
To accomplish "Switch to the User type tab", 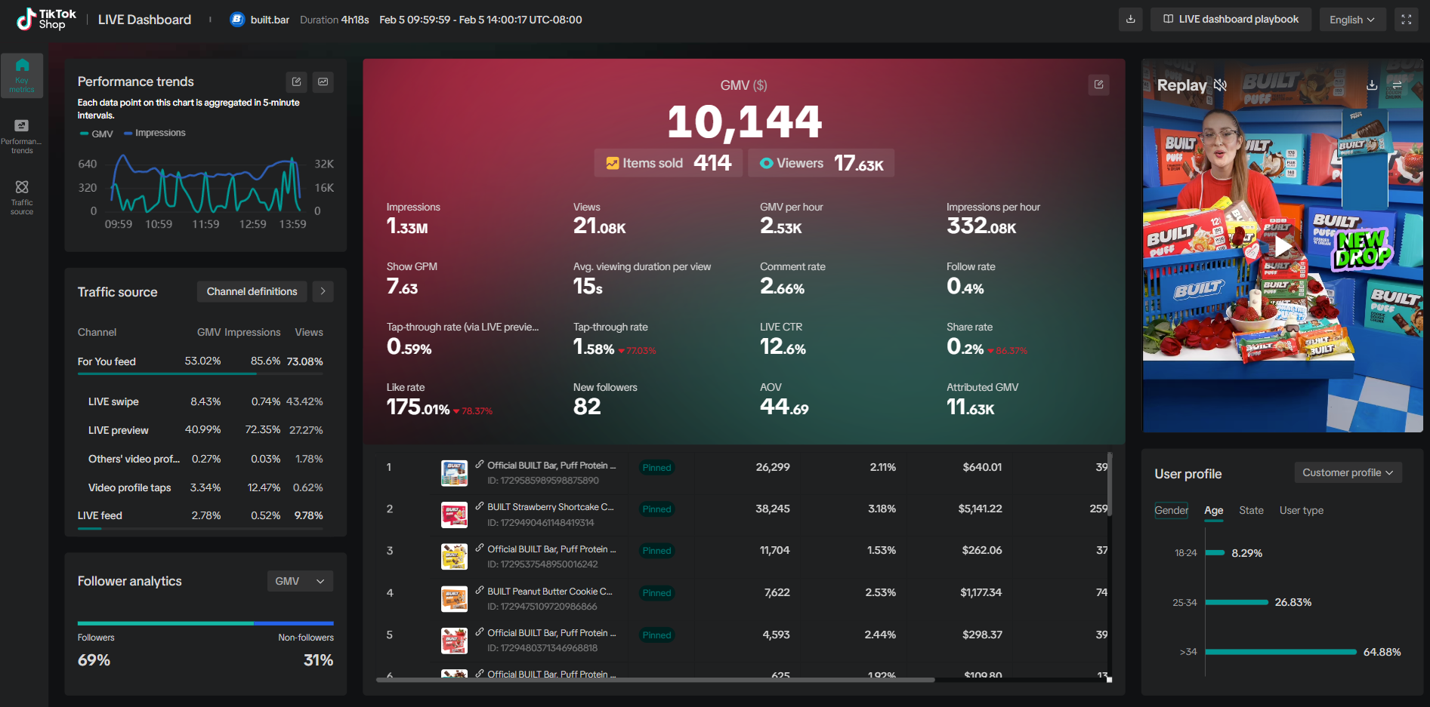I will (x=1302, y=511).
